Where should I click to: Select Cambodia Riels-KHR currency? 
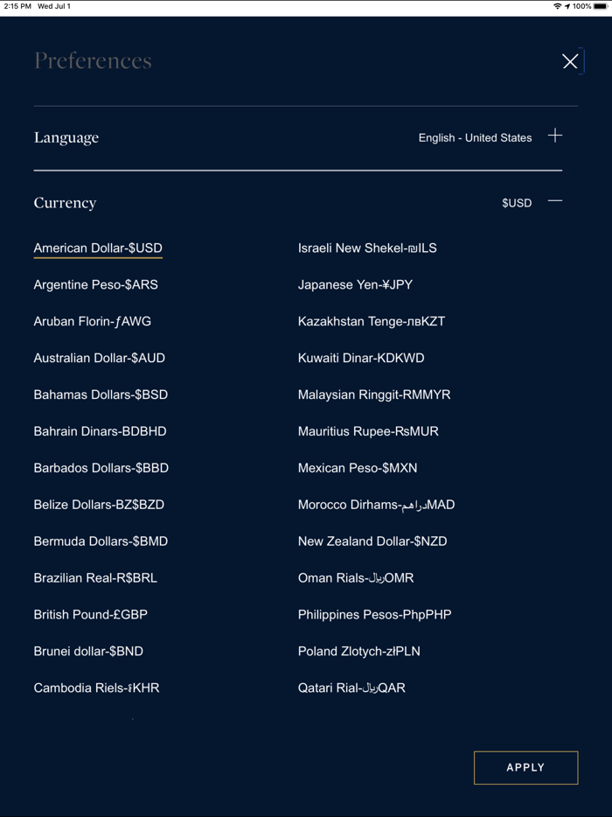96,688
